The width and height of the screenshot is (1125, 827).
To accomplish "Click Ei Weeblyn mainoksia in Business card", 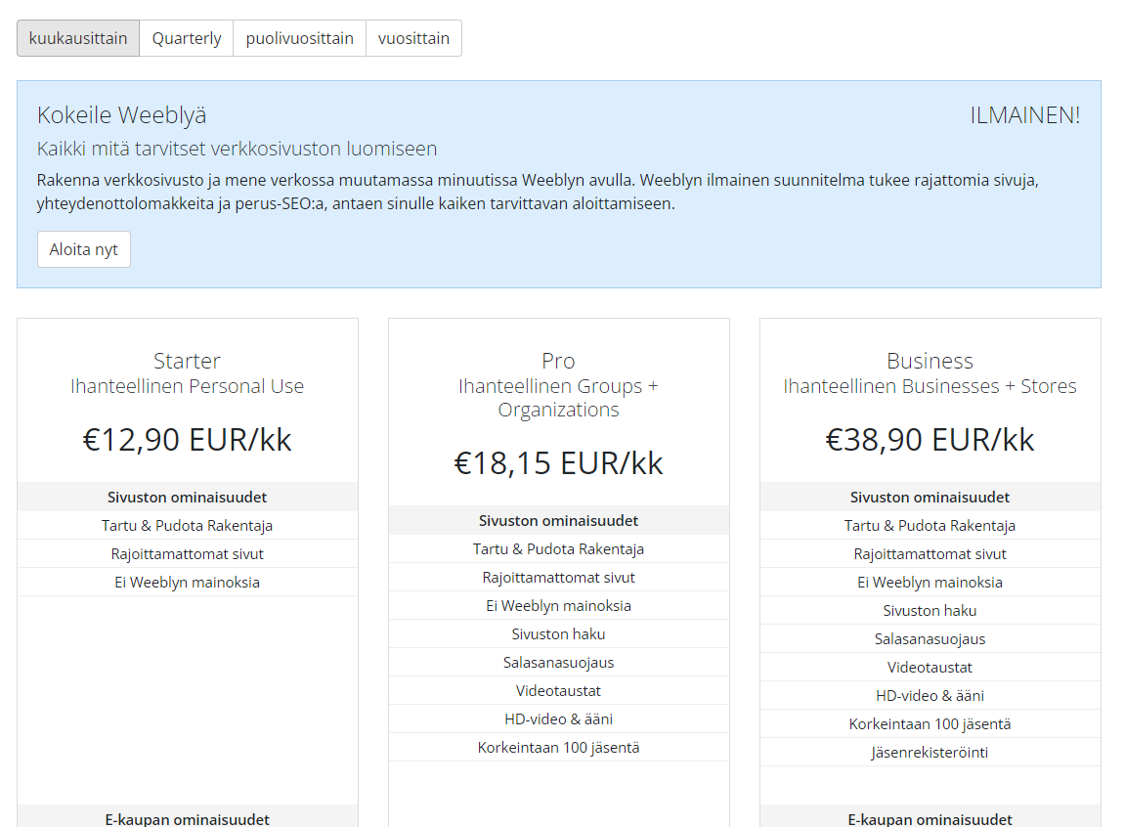I will (930, 583).
